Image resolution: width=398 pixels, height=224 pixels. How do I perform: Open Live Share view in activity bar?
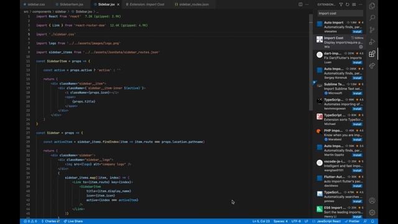point(372,66)
